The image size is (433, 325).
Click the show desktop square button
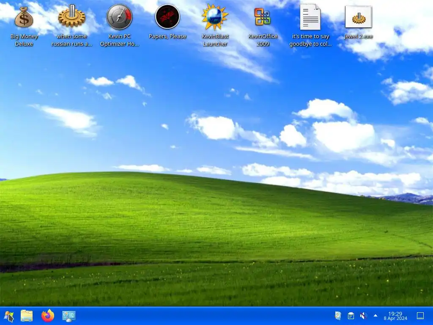420,316
